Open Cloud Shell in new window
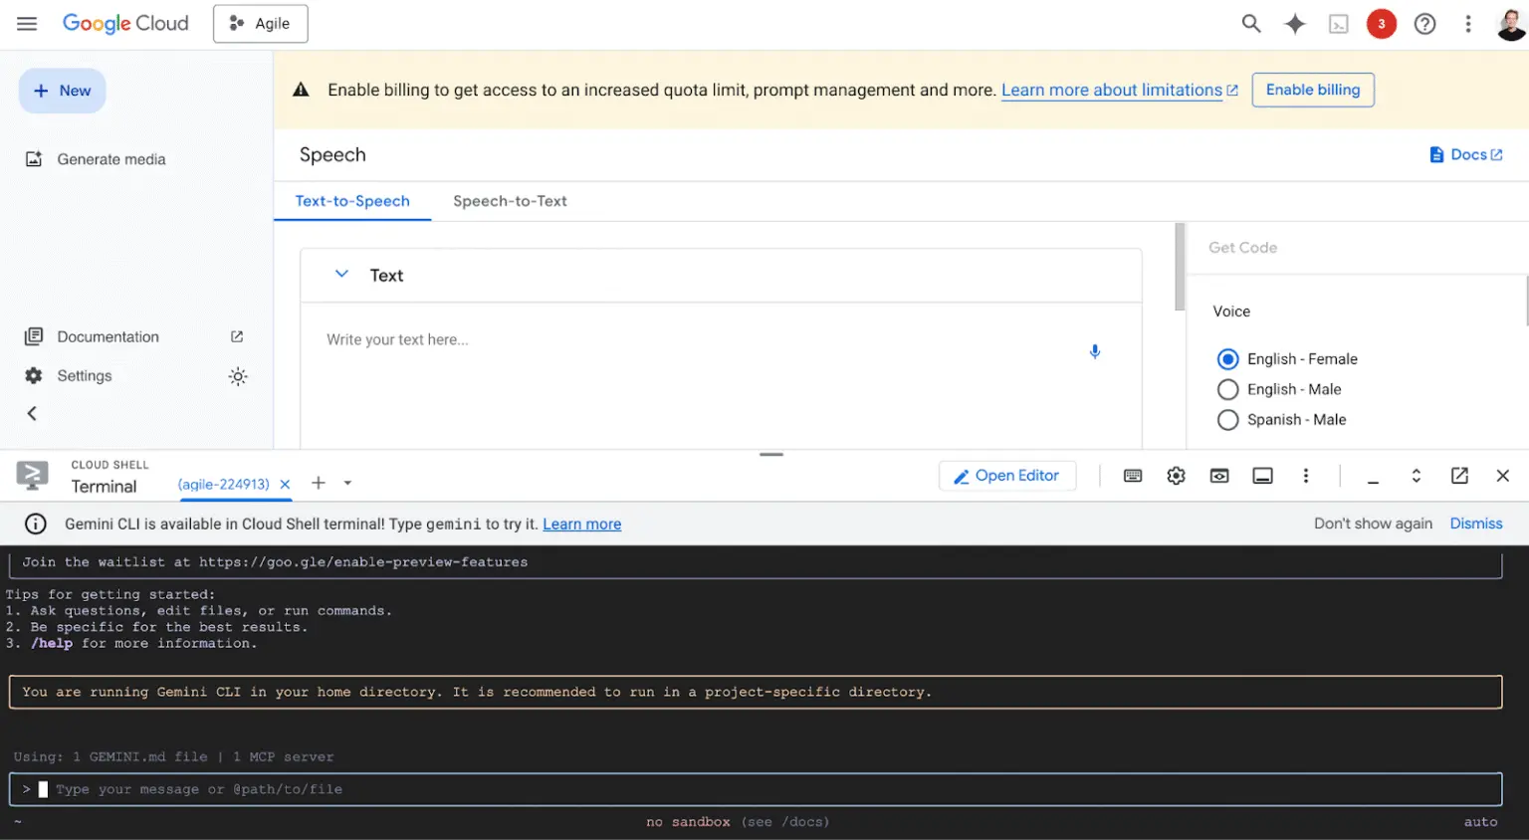This screenshot has width=1529, height=840. pos(1459,476)
